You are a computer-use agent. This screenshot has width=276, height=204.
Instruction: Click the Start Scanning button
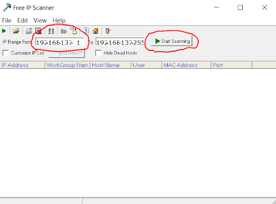point(172,41)
